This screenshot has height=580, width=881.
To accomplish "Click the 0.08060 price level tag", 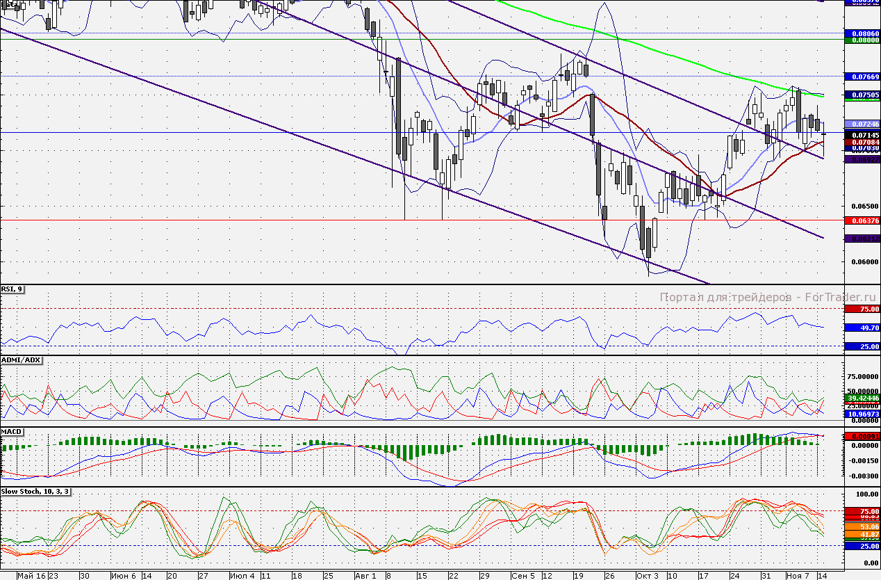I will [862, 33].
